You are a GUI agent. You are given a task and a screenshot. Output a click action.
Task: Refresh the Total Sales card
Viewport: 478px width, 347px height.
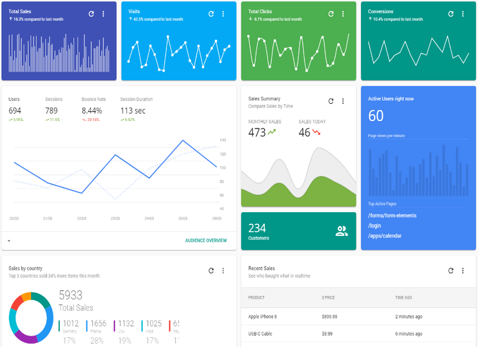click(91, 14)
